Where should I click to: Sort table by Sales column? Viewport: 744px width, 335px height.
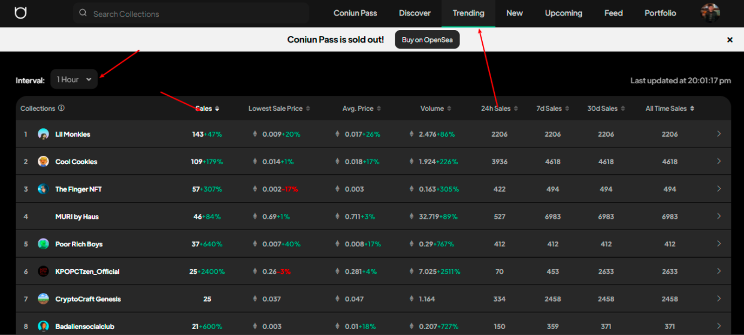[x=207, y=108]
